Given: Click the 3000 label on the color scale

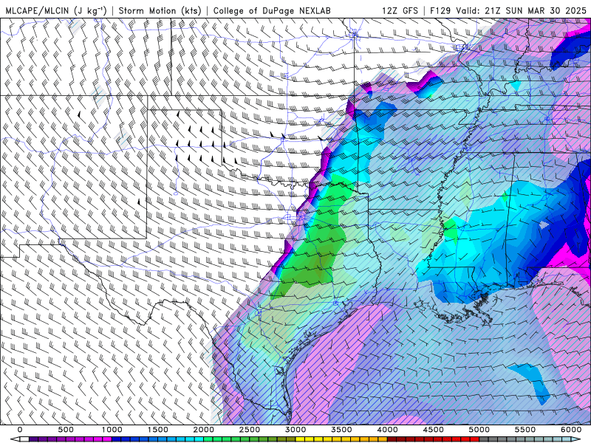Looking at the screenshot, I should coord(296,430).
